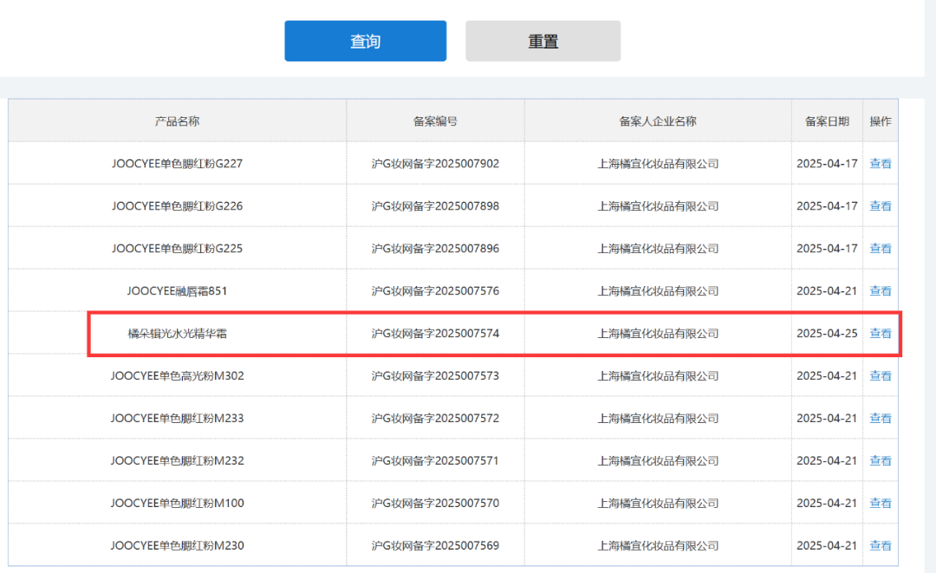Viewport: 936px width, 573px height.
Task: Select filing number 沪G妆网备字2025007574
Action: (x=435, y=334)
